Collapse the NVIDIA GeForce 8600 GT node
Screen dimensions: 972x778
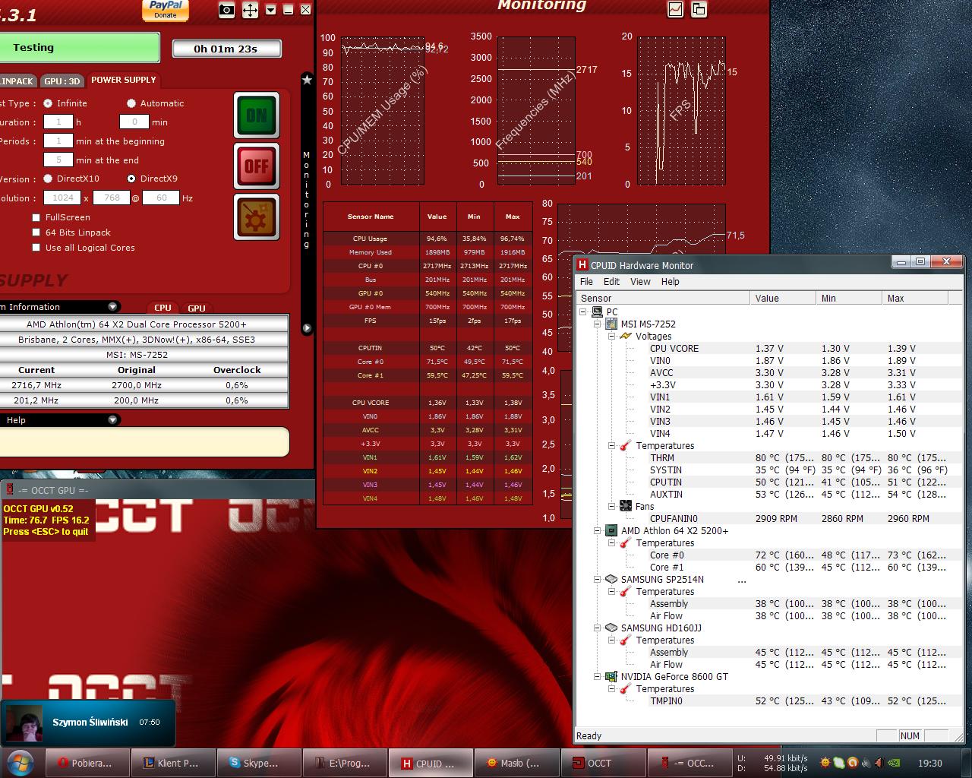598,676
